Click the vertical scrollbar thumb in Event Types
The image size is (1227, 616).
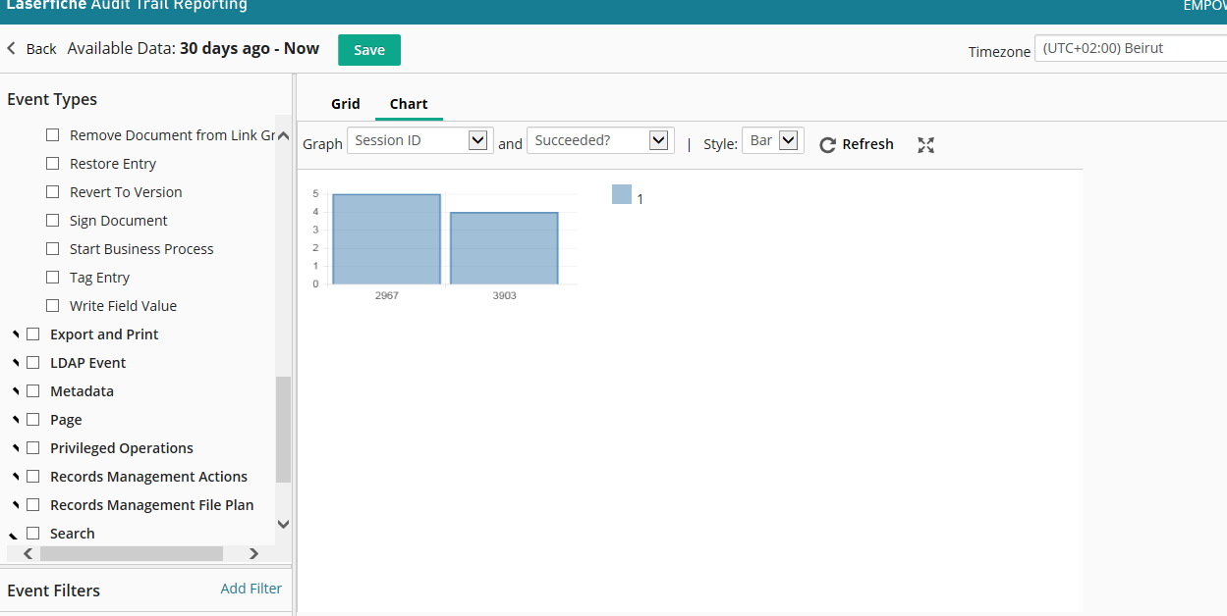click(x=283, y=430)
